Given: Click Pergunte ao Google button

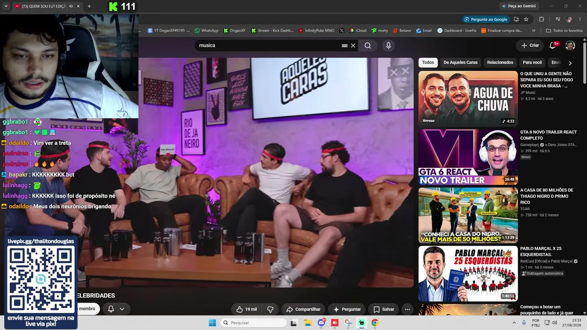Looking at the screenshot, I should click(486, 19).
